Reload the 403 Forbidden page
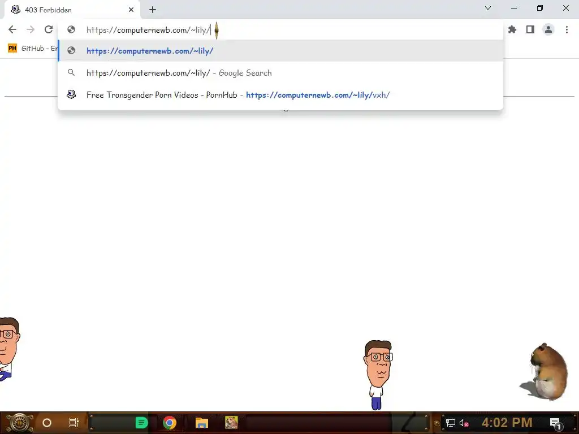 [x=49, y=29]
